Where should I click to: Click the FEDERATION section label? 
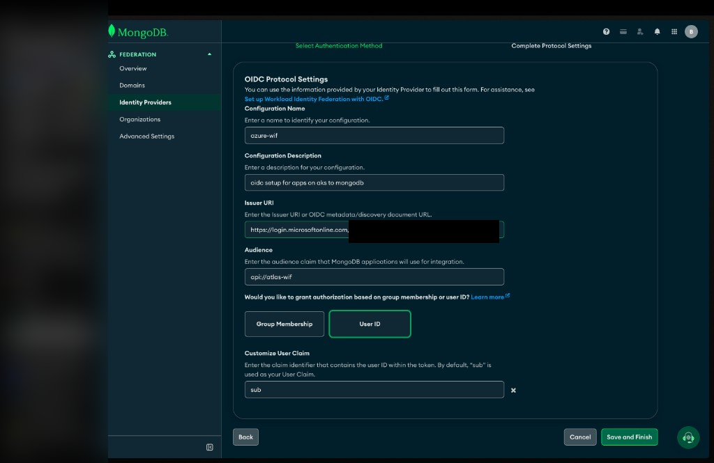point(137,54)
